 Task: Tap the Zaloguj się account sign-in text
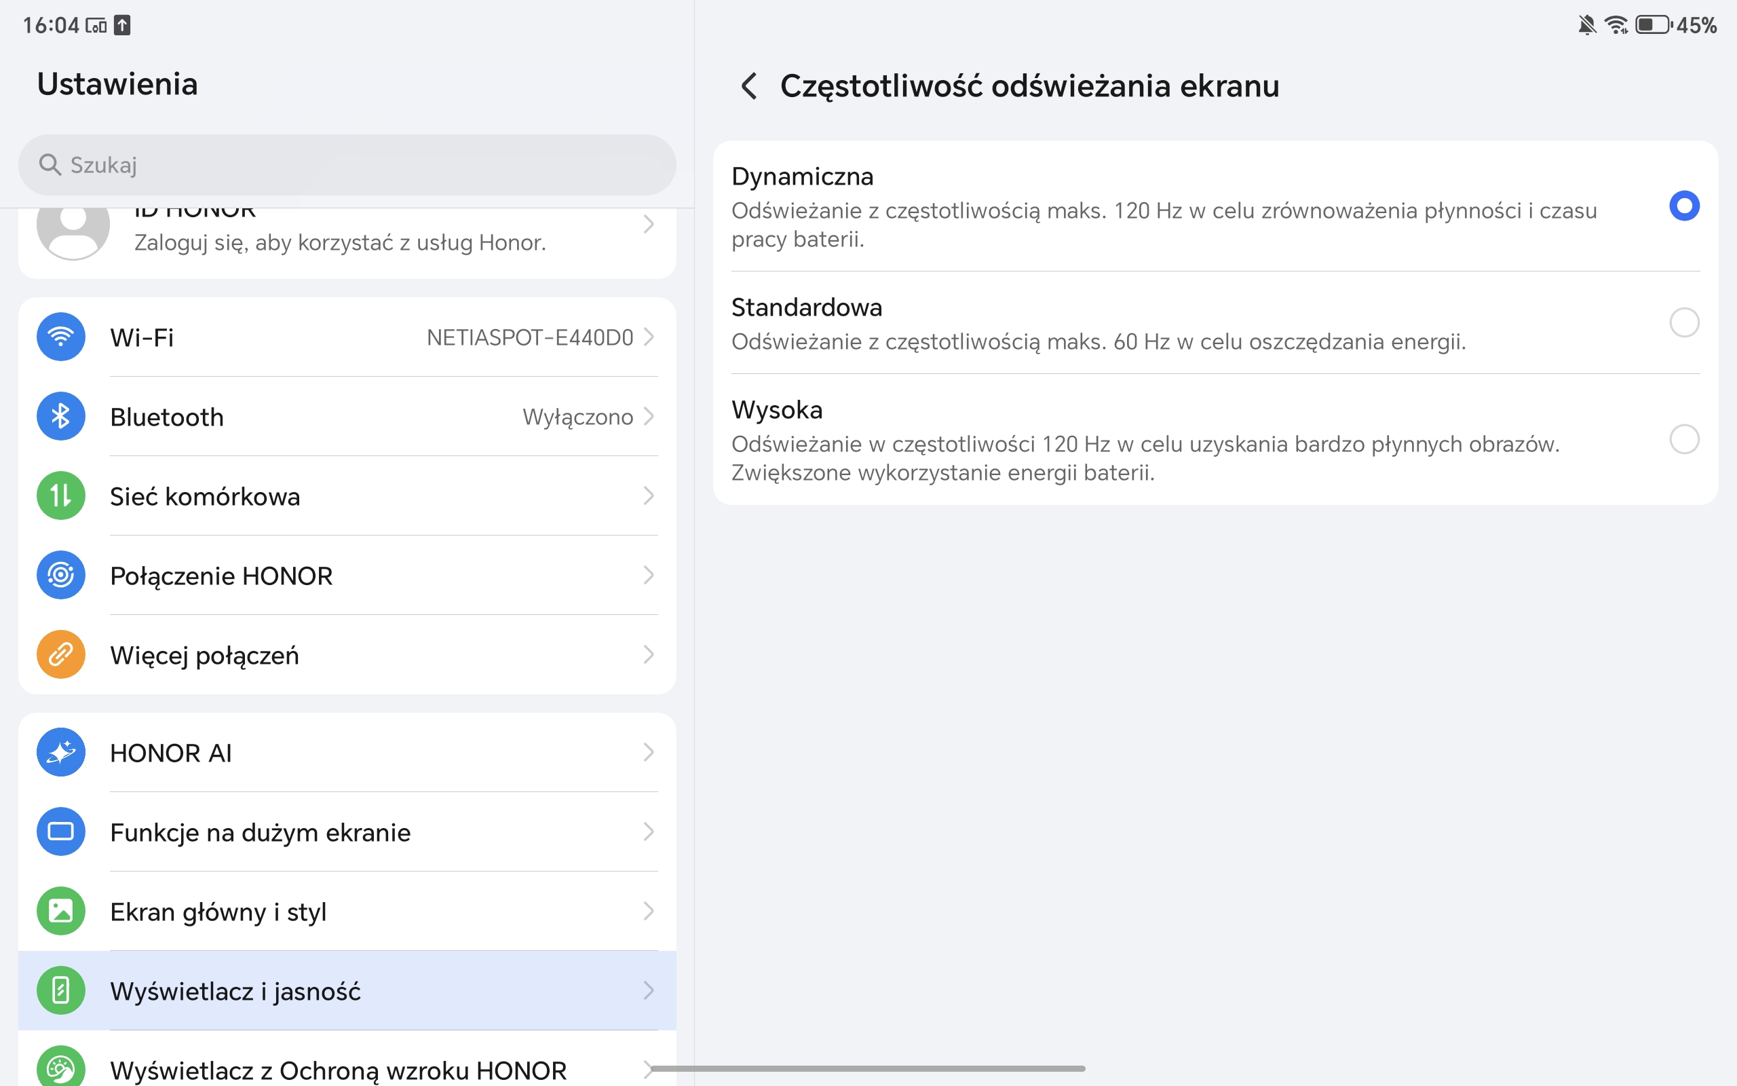click(339, 243)
